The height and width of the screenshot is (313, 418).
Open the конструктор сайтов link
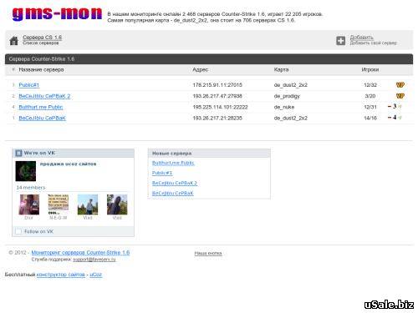[61, 275]
